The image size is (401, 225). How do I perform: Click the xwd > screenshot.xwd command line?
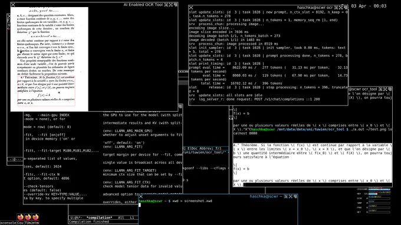[192, 201]
